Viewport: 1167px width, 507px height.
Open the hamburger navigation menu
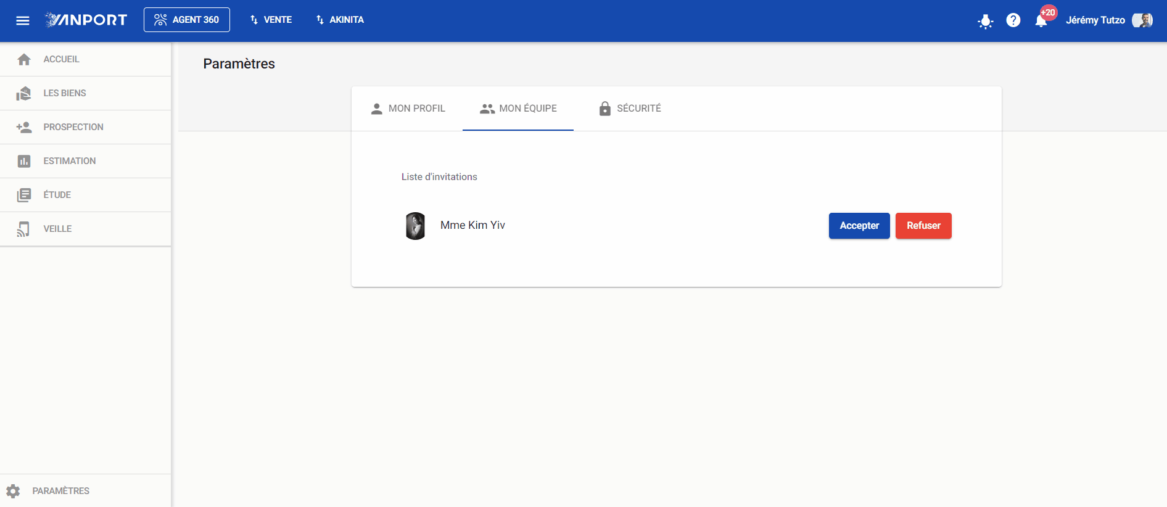pyautogui.click(x=23, y=20)
